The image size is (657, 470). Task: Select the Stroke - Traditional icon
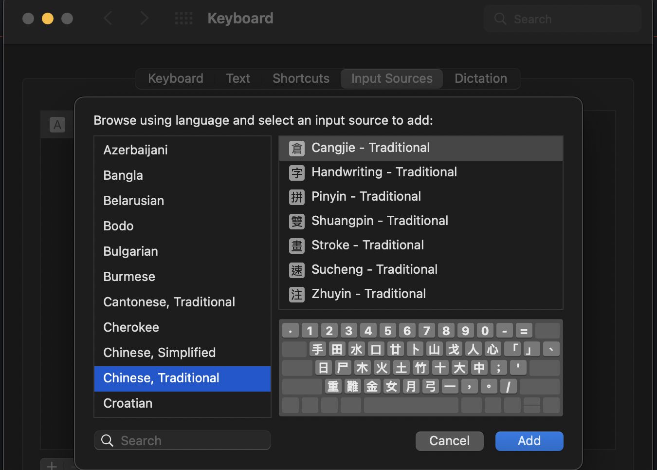(x=297, y=245)
